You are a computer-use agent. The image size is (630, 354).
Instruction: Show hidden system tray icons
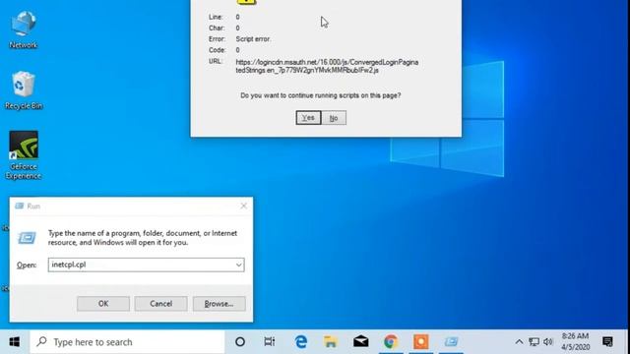519,342
